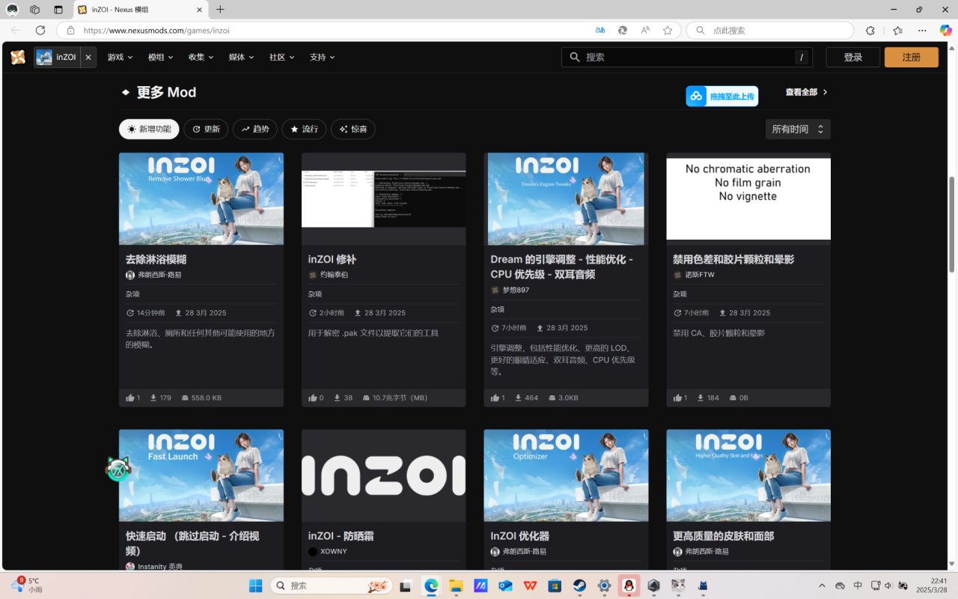Screen dimensions: 958x599
Task: Open the 查看全部 link
Action: pos(806,92)
